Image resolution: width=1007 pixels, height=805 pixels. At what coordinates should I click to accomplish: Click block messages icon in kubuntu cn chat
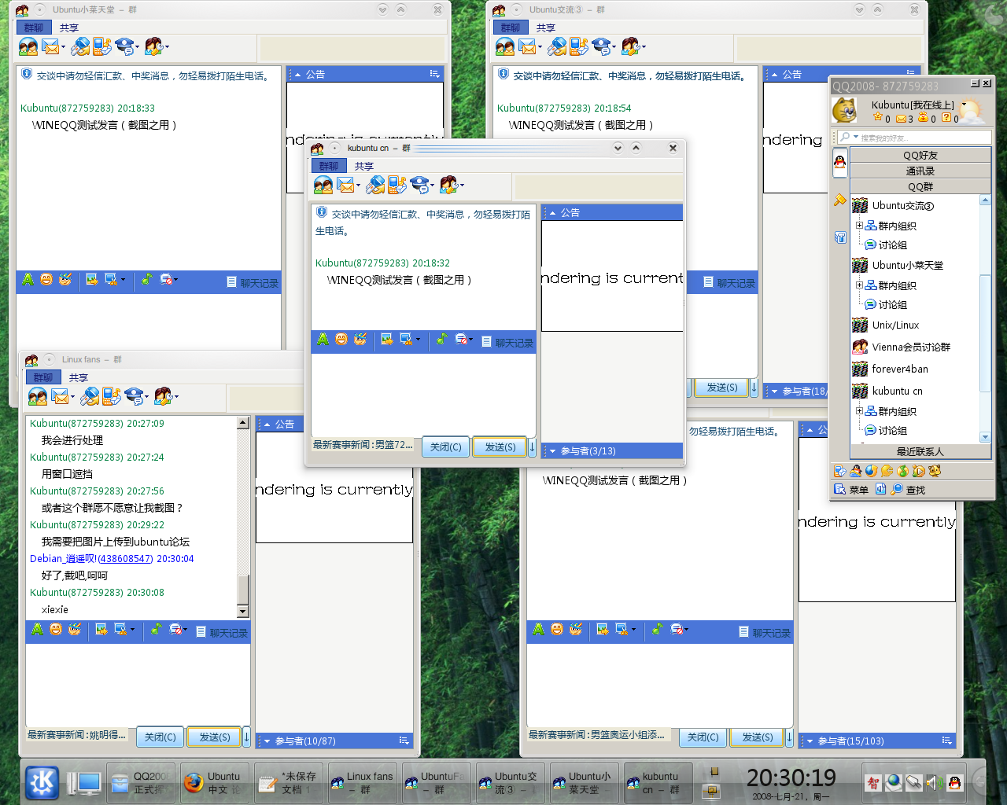462,340
